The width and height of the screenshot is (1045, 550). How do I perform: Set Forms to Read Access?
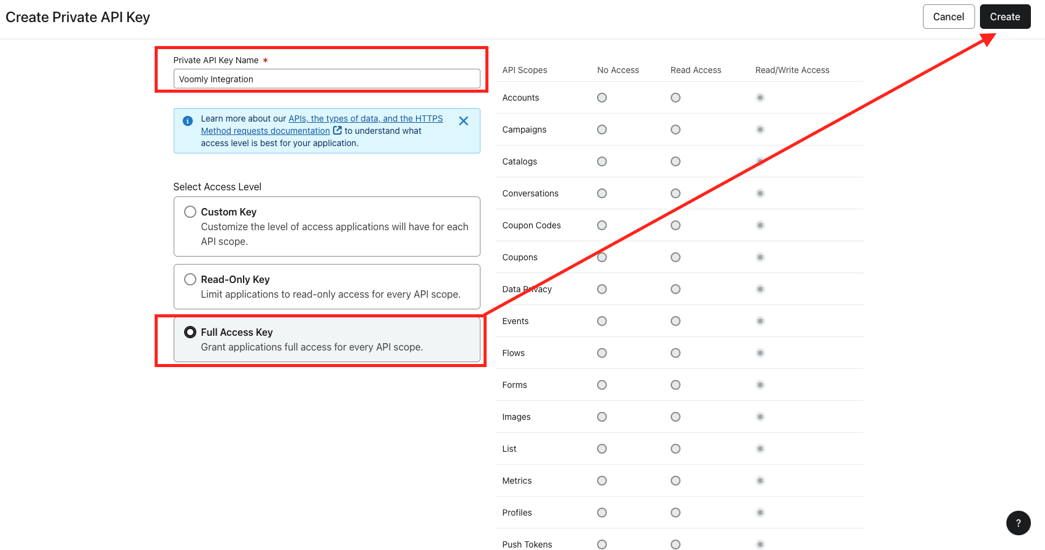point(676,385)
